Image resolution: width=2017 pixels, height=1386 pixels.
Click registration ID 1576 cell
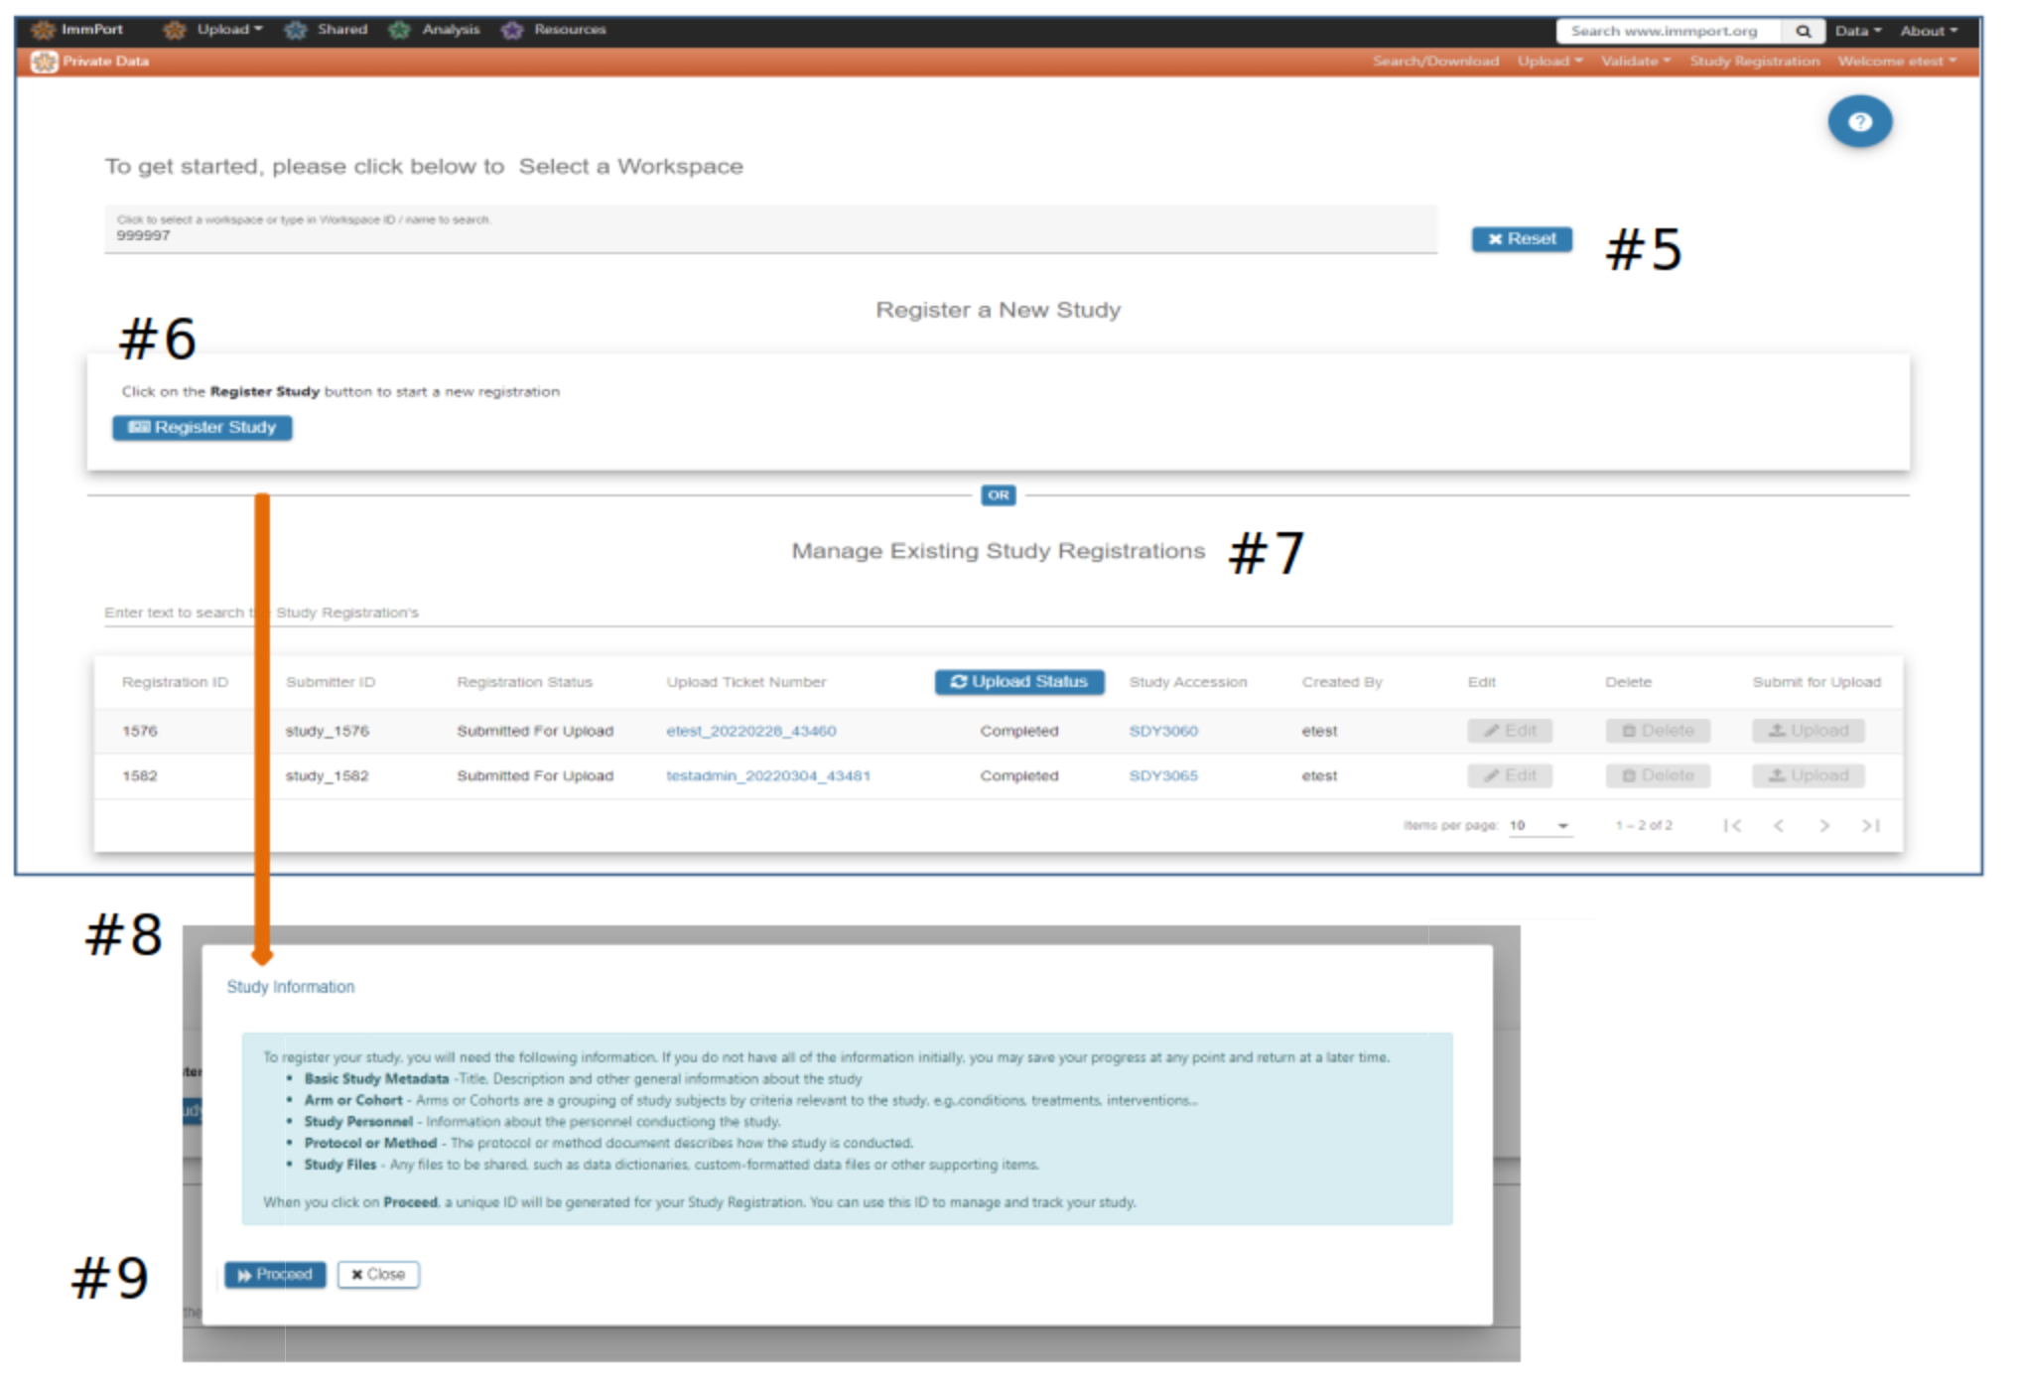click(140, 731)
